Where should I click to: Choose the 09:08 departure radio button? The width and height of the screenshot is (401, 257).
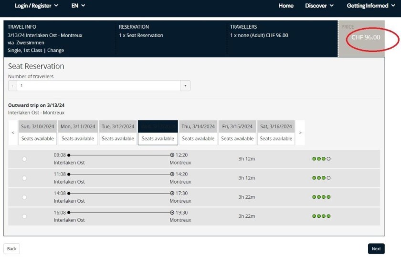pos(24,159)
